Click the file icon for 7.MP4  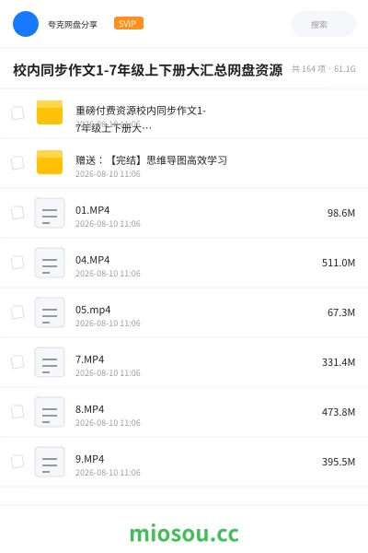click(50, 362)
